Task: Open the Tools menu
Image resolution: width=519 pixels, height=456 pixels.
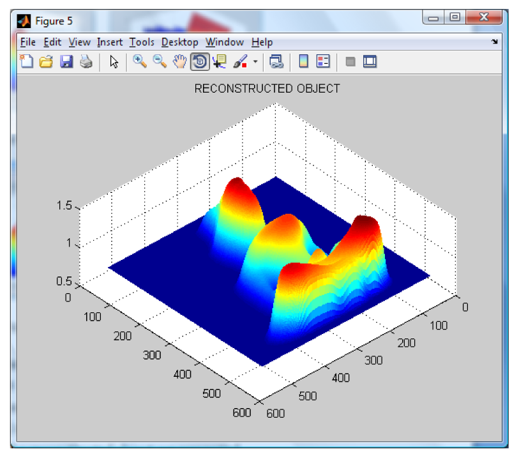Action: [142, 42]
